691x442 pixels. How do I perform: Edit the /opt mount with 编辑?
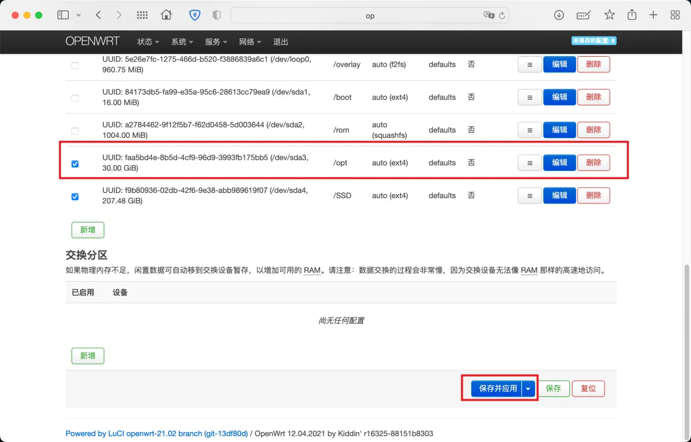click(559, 162)
